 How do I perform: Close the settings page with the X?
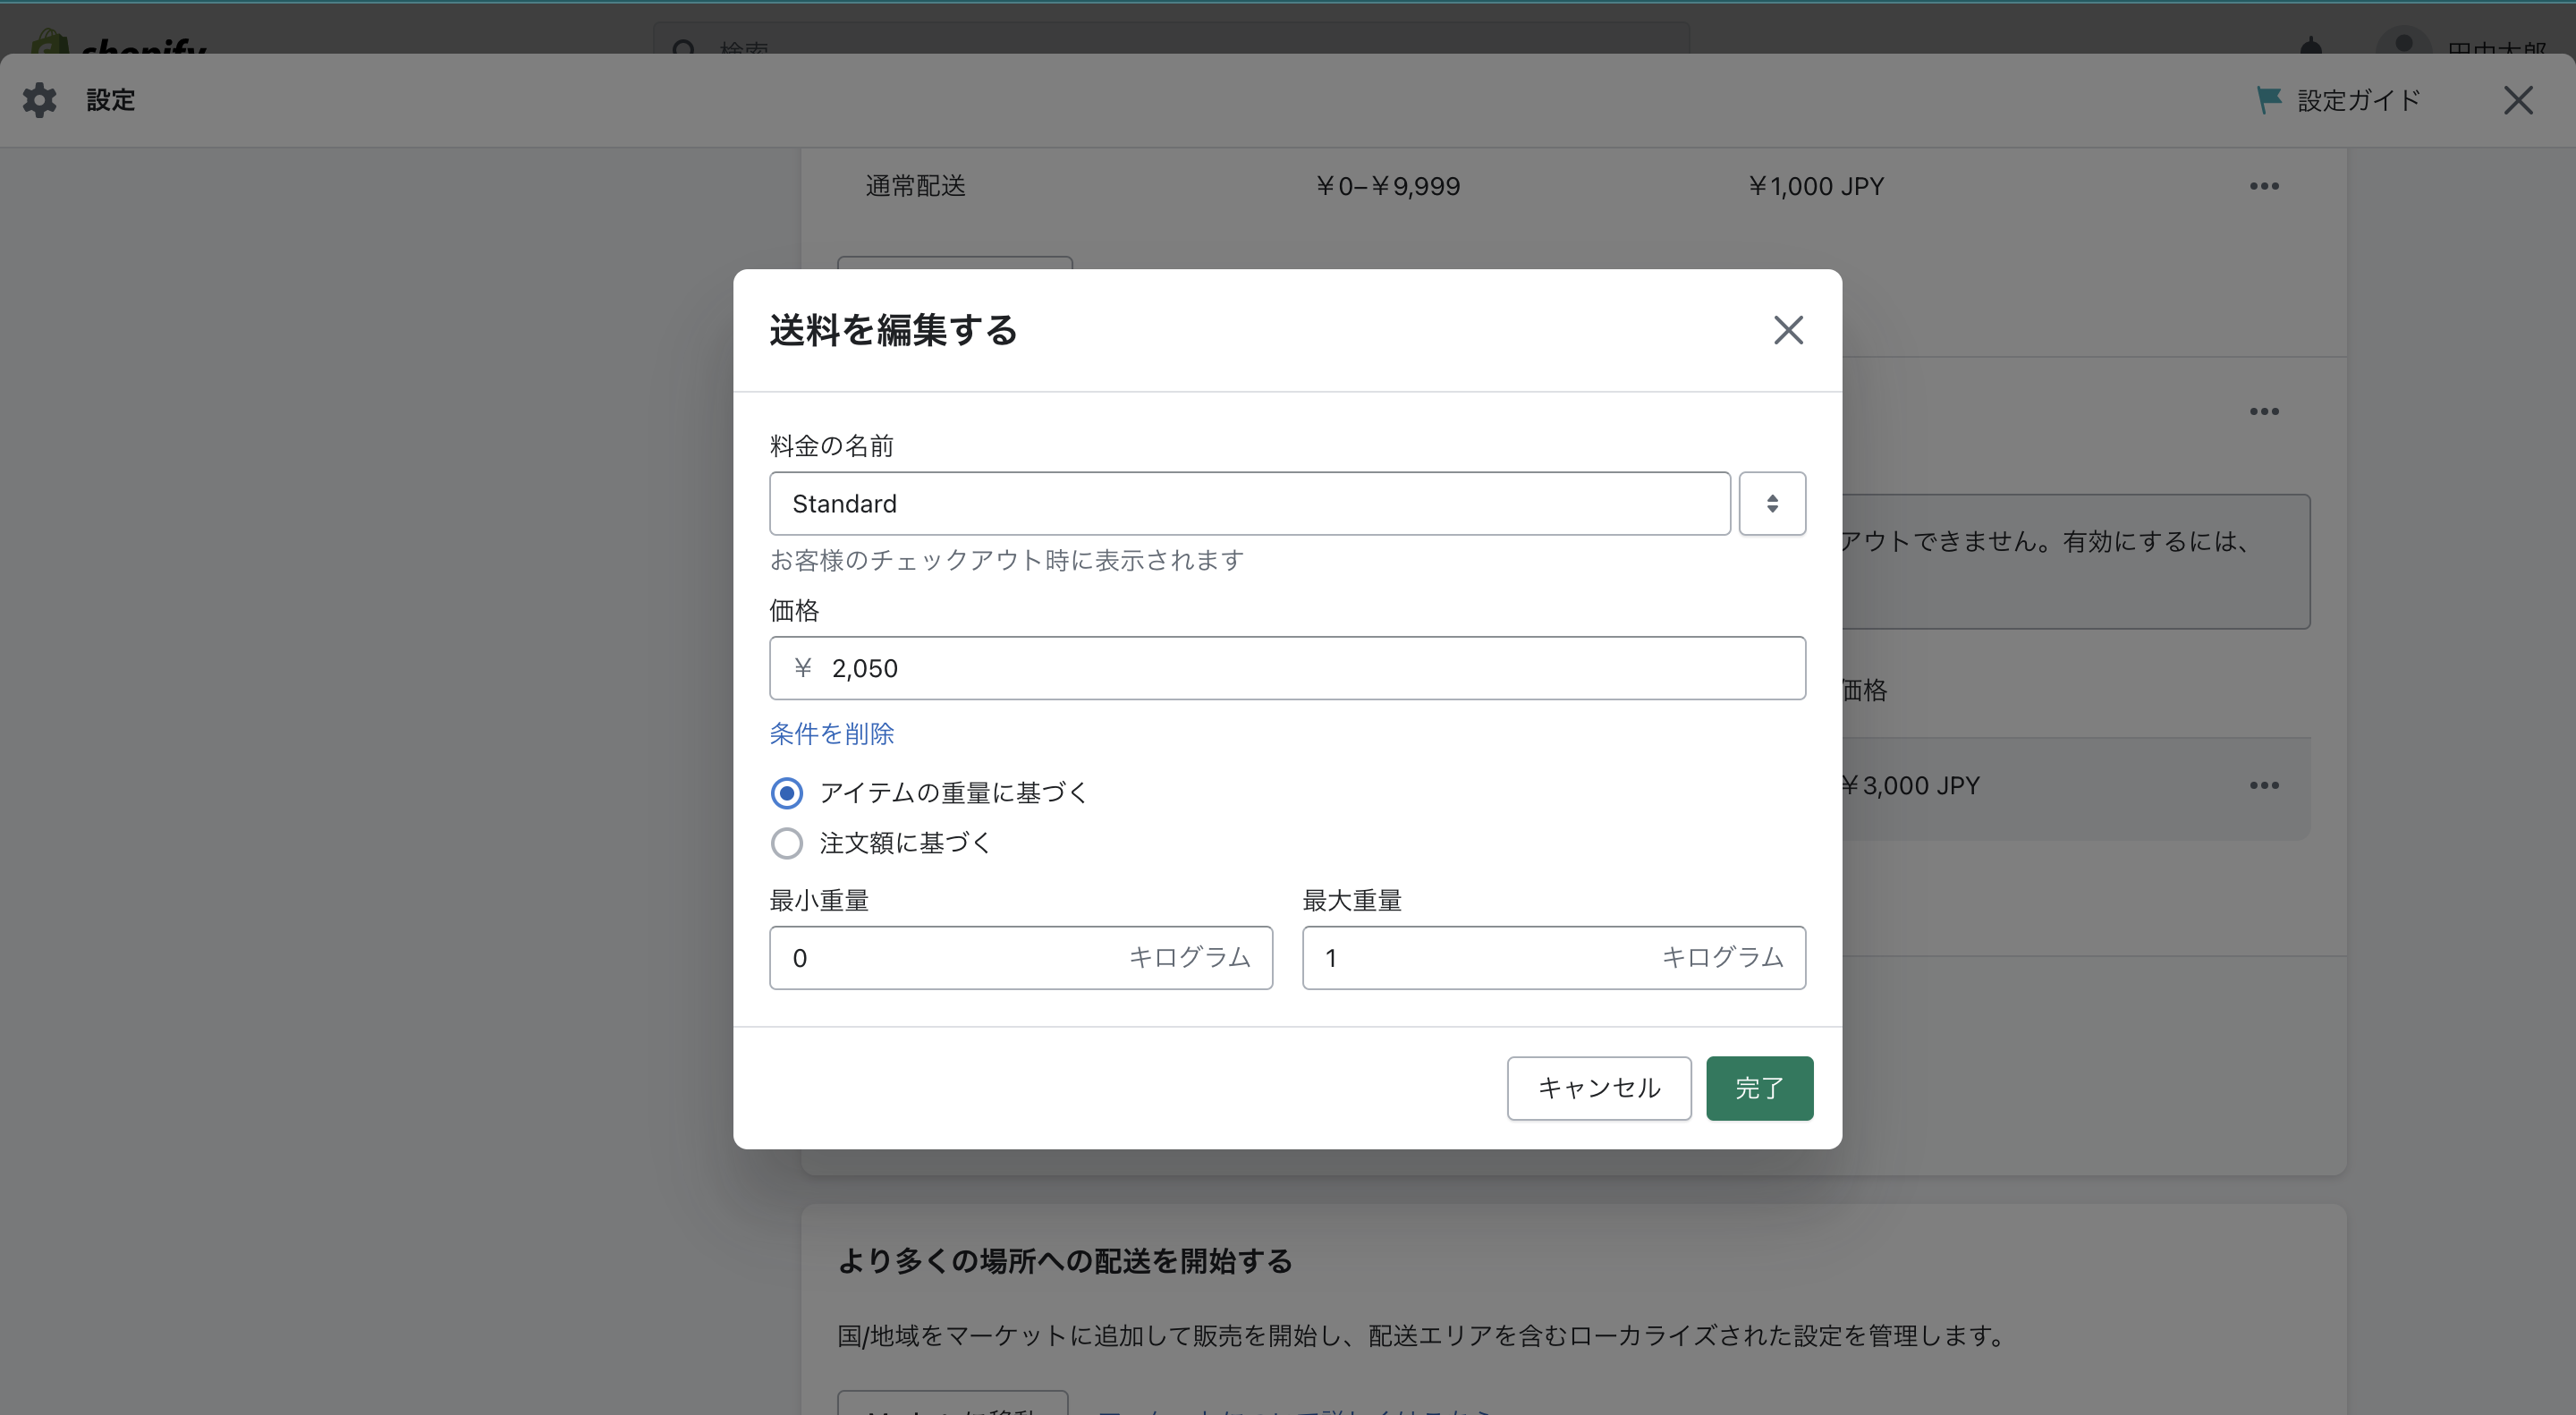coord(2518,100)
